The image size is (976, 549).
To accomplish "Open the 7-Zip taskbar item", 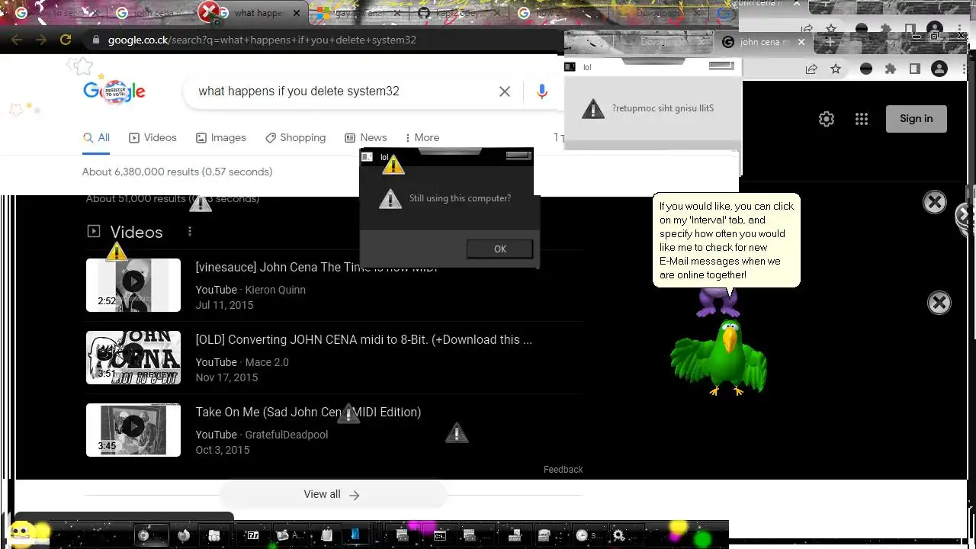I will 252,535.
